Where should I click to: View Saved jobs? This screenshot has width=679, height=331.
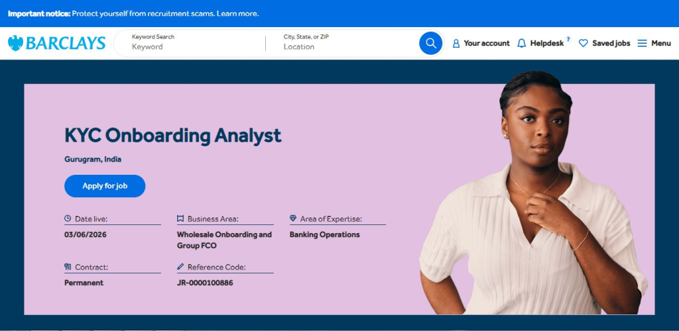[611, 43]
